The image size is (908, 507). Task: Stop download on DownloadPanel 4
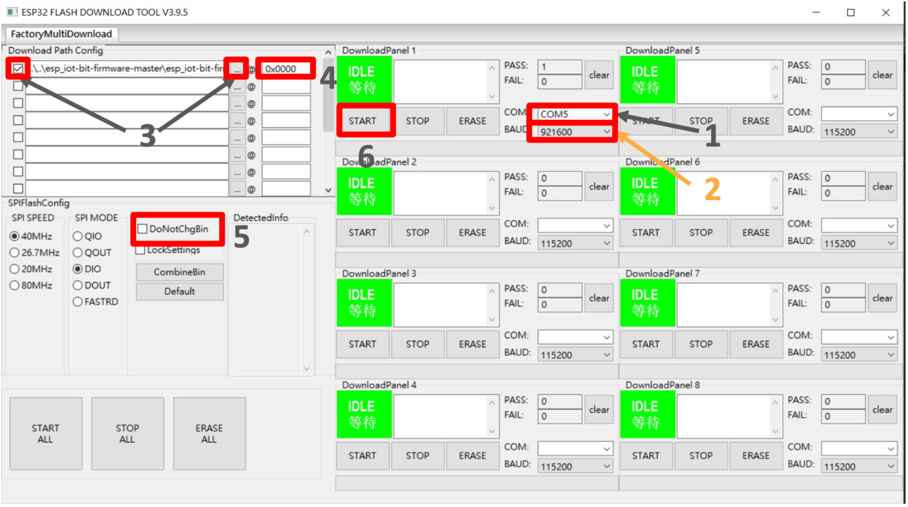[x=417, y=456]
